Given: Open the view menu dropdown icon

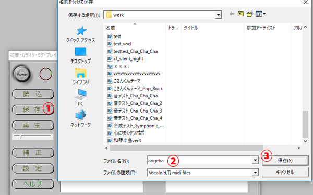Looking at the screenshot, I should (x=260, y=14).
